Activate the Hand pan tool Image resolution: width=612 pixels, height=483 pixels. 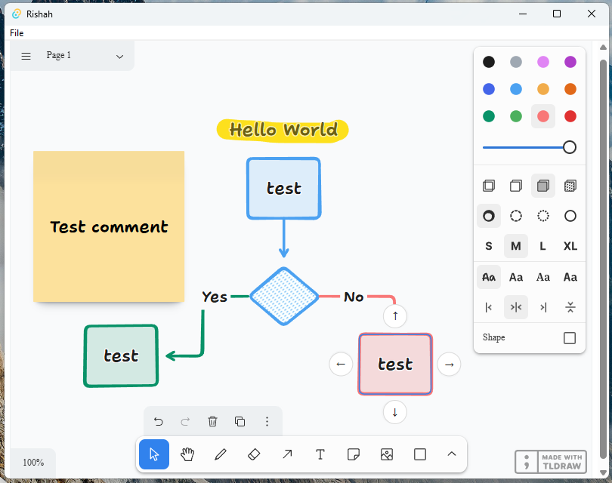click(187, 454)
